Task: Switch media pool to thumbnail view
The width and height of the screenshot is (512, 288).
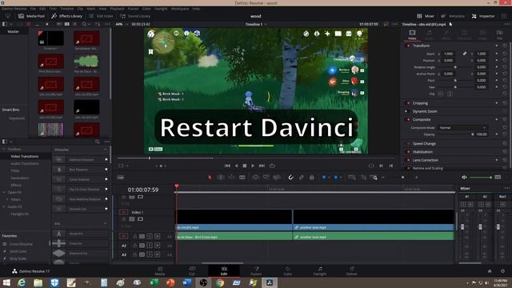Action: pyautogui.click(x=67, y=24)
